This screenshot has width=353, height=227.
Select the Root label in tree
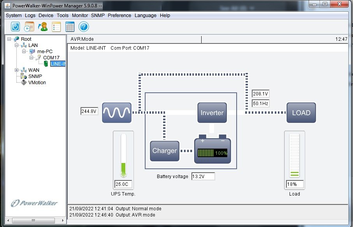[x=26, y=39]
